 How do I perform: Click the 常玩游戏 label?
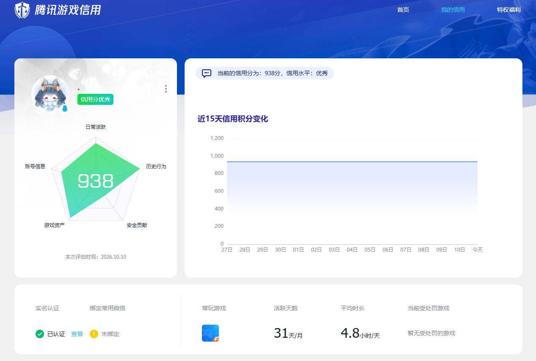(214, 308)
